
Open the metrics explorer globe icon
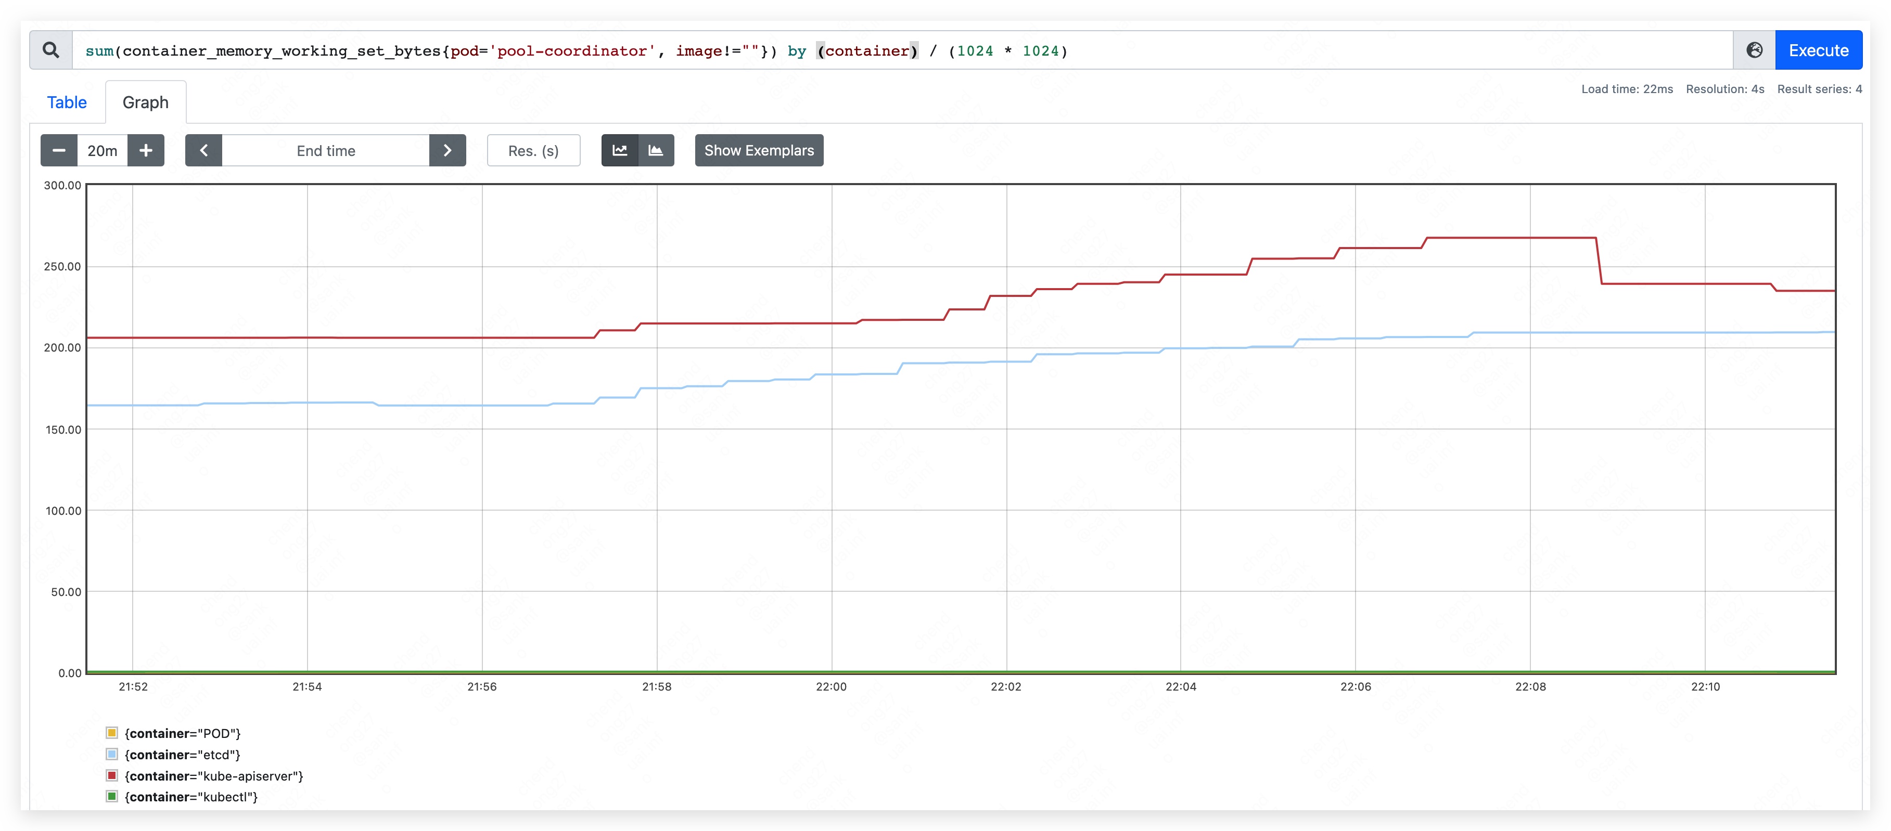coord(1754,50)
